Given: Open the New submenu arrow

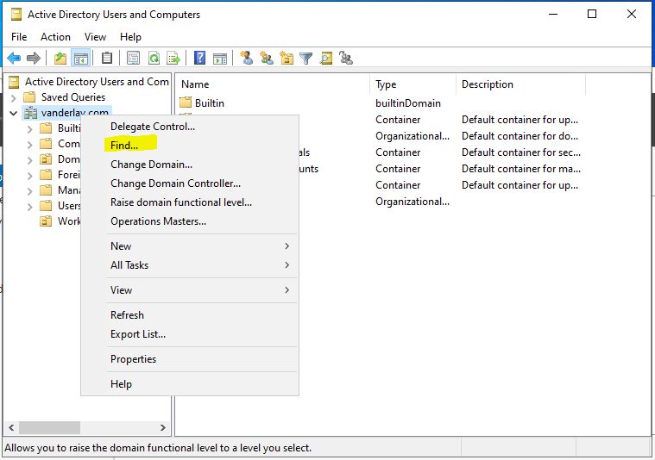Looking at the screenshot, I should tap(287, 246).
